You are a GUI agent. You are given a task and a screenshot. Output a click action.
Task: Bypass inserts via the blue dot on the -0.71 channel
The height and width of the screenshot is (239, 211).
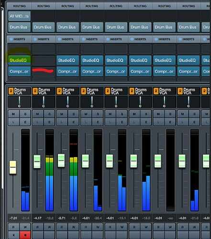coord(59,39)
